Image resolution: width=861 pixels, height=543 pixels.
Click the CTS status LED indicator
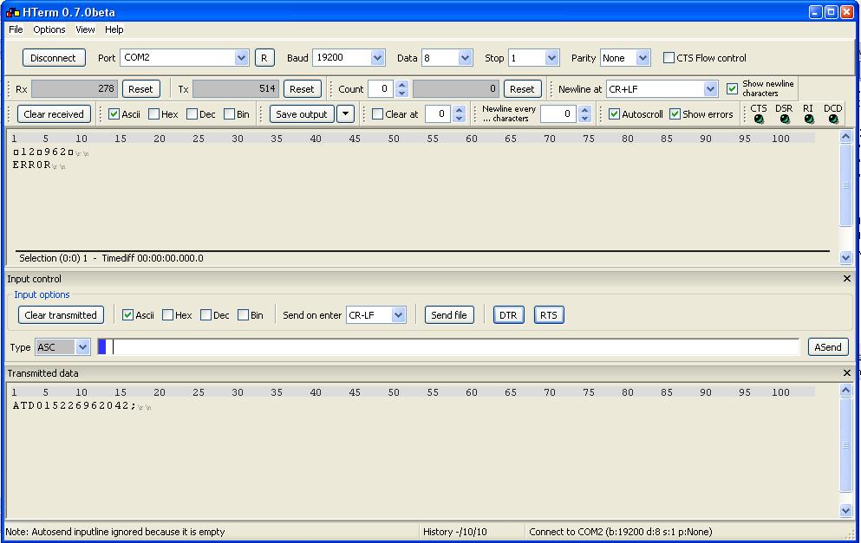759,119
